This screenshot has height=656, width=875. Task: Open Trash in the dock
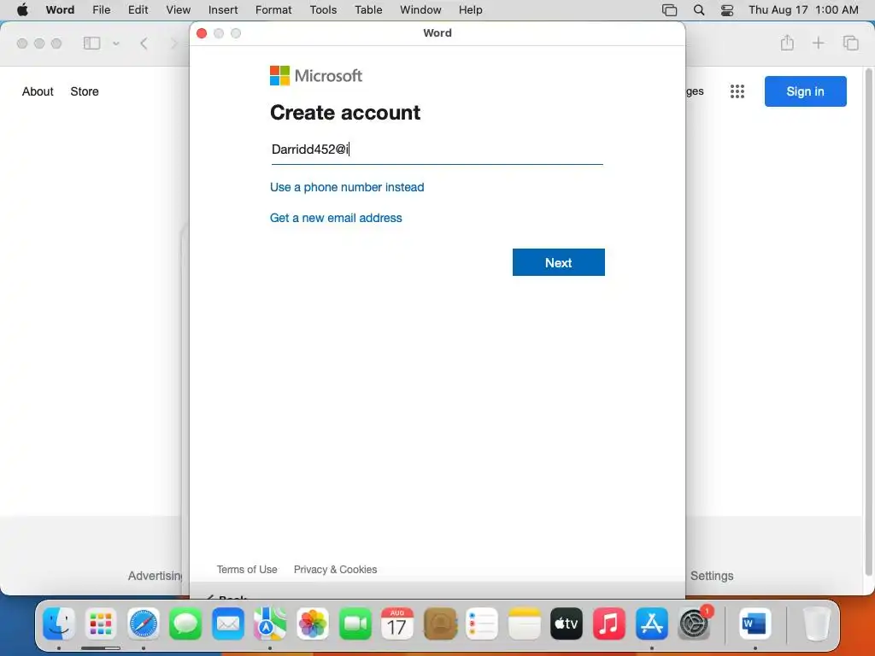[816, 624]
